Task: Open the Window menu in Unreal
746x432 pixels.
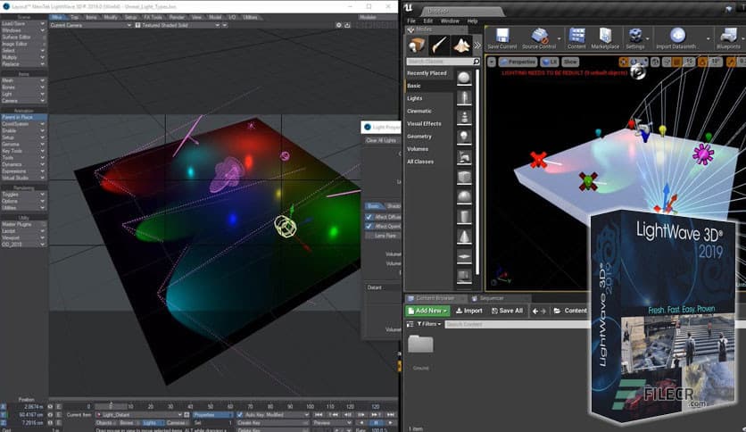Action: pos(450,21)
